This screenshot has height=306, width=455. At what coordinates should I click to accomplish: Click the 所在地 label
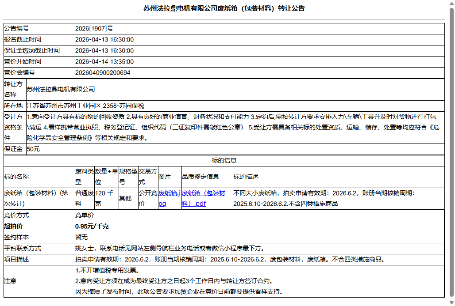point(13,106)
